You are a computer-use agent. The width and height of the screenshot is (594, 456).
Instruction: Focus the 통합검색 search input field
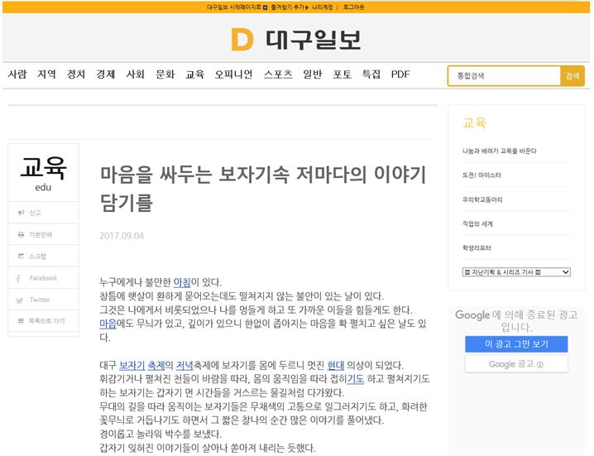pos(504,75)
